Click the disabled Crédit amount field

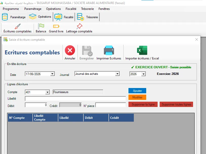coord(70,105)
